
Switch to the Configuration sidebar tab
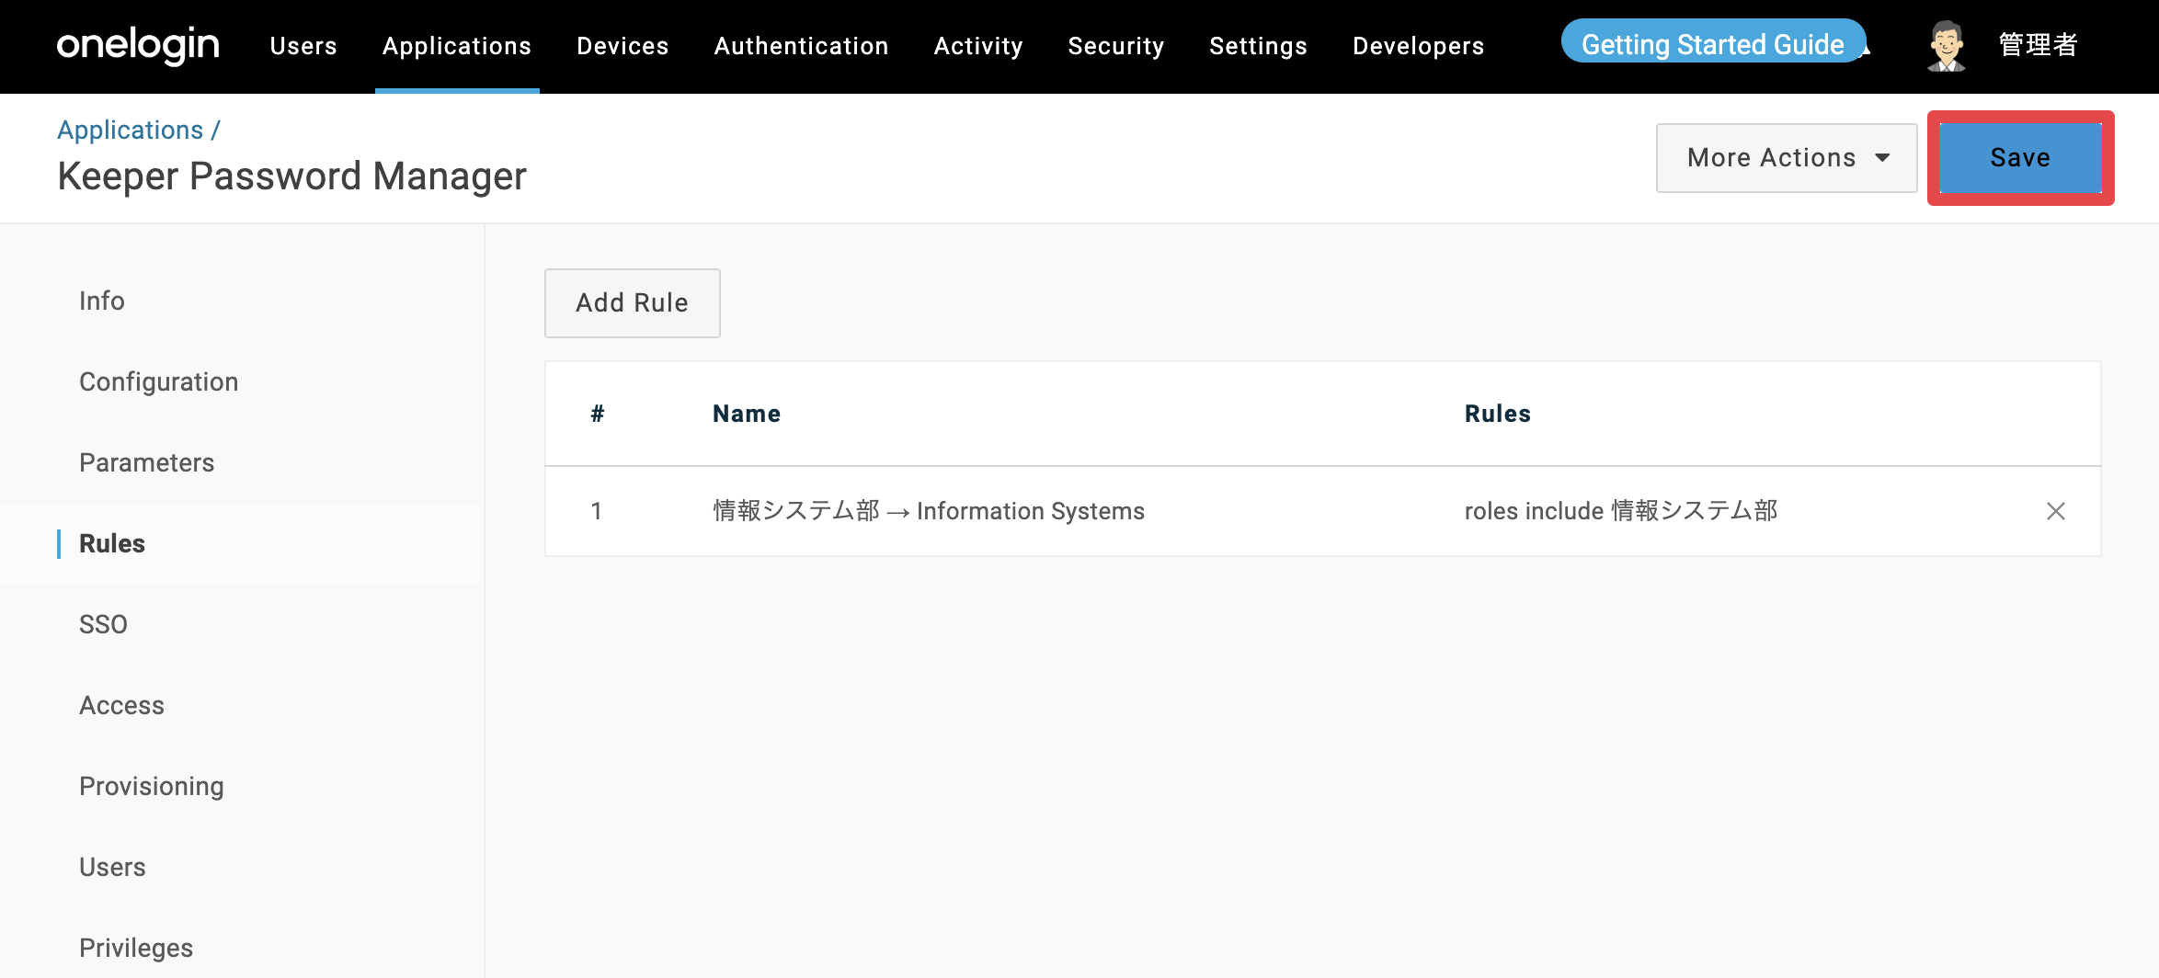[x=159, y=382]
